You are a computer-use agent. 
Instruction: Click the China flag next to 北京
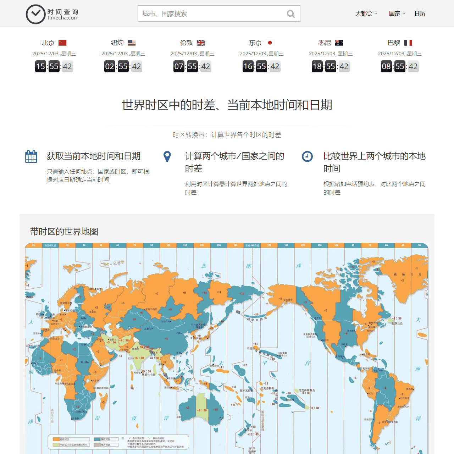point(62,42)
